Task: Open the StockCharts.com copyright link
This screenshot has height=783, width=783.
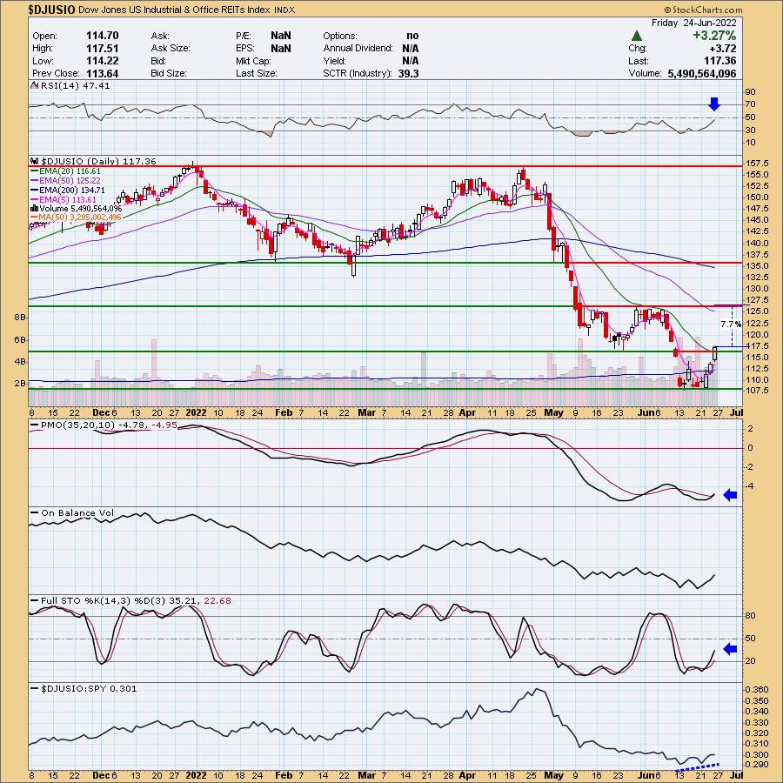Action: [704, 10]
